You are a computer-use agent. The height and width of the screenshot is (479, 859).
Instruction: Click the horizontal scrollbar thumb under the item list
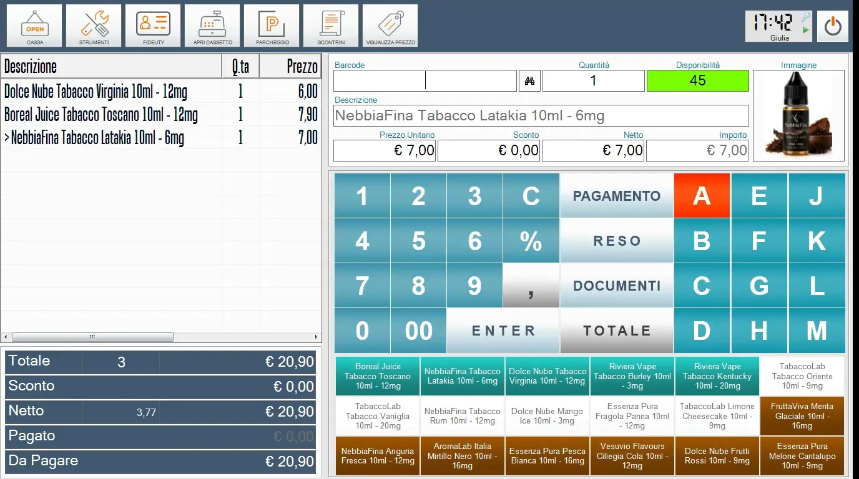click(x=91, y=337)
